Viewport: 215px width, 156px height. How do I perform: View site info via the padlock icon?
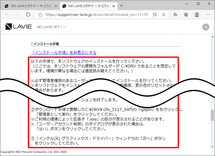click(40, 15)
